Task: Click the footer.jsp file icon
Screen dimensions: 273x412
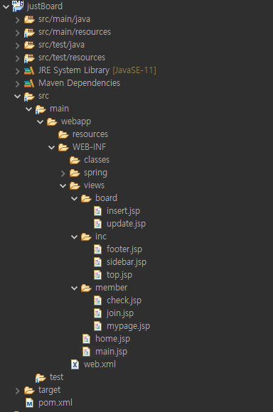Action: 98,249
